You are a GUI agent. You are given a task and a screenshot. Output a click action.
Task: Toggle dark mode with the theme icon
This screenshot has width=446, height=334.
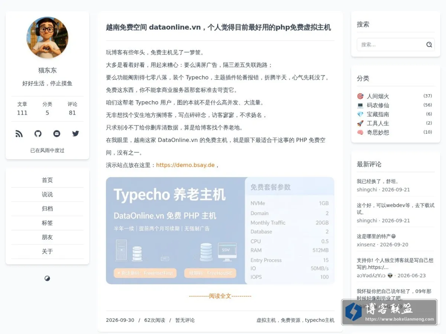tap(47, 278)
